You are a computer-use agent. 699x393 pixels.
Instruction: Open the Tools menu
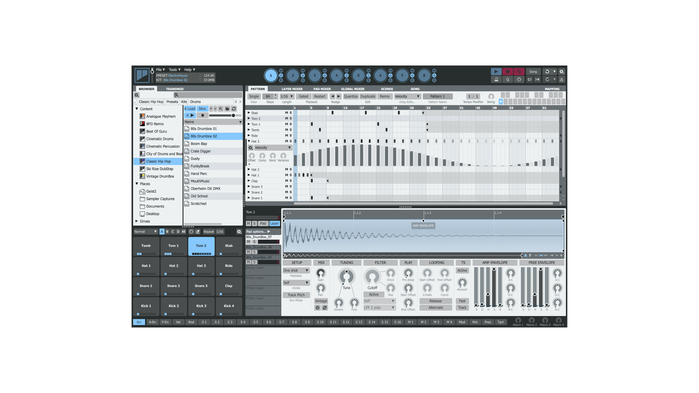click(174, 70)
